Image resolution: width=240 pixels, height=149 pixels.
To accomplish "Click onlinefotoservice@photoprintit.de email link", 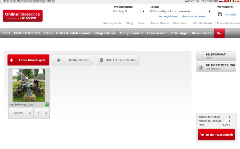I will point(33,1).
